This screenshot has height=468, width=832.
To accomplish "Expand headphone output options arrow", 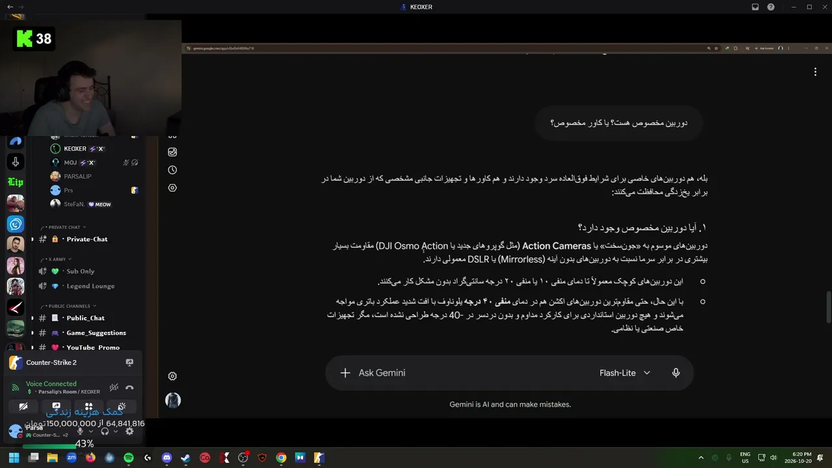I will [116, 431].
